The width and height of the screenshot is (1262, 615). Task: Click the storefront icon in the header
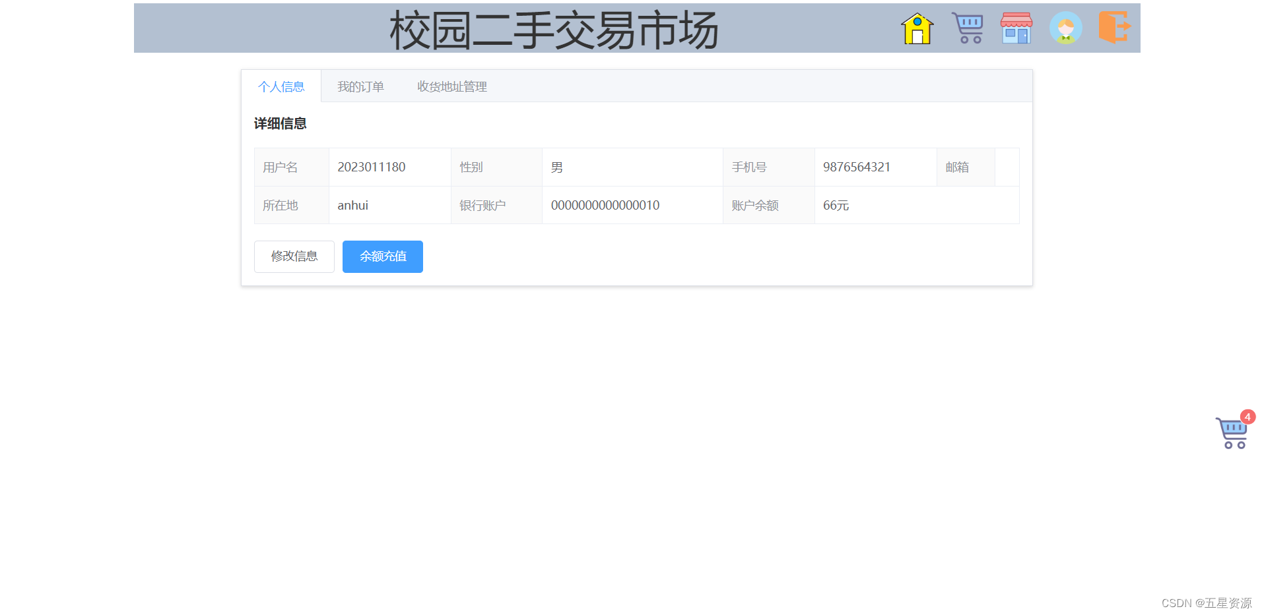(1016, 28)
